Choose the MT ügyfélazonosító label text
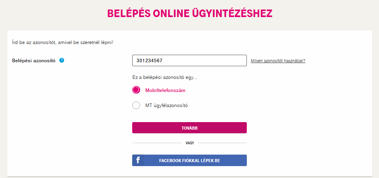Viewport: 379px width, 178px height. (x=166, y=105)
